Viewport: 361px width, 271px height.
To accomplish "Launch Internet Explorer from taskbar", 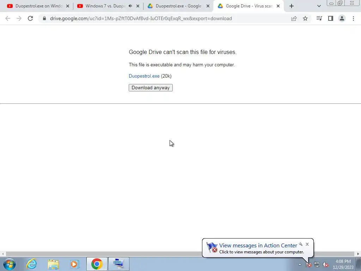I will (x=31, y=264).
